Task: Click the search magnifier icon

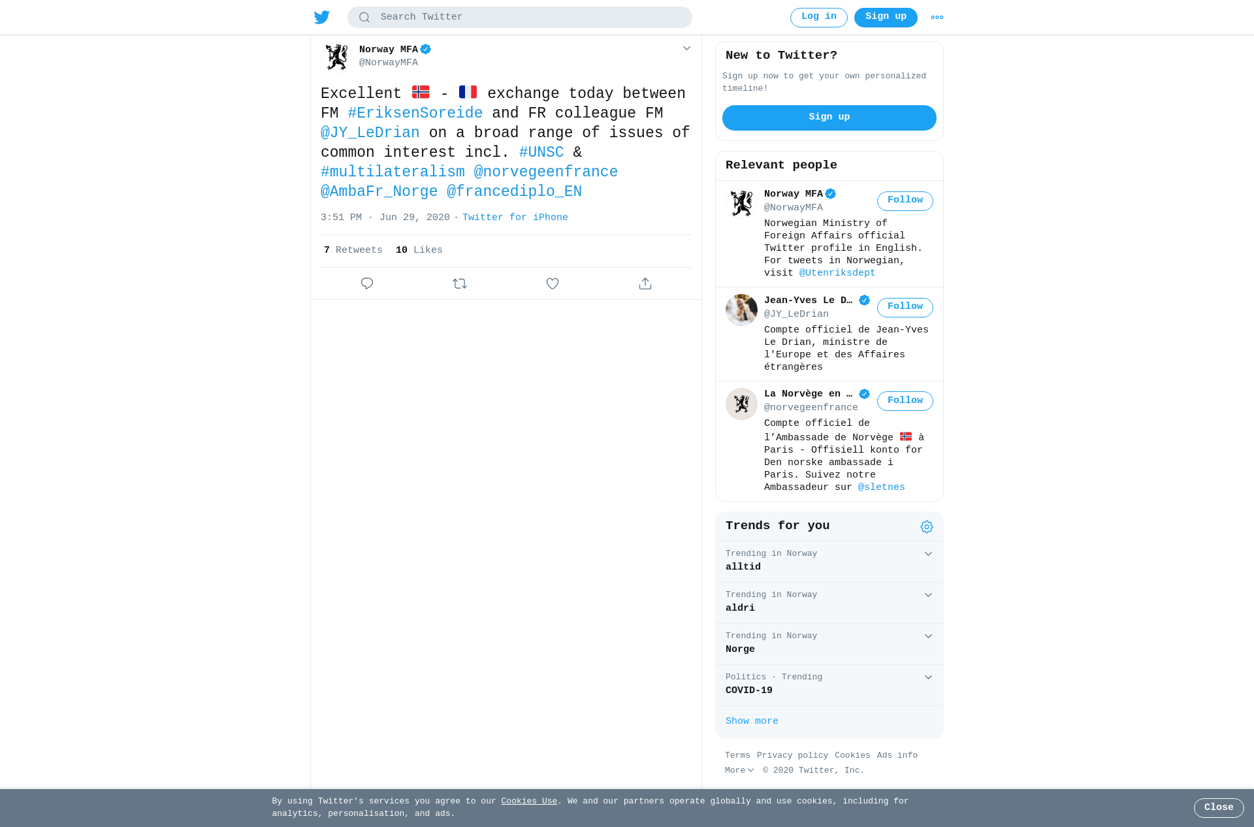Action: [x=364, y=18]
